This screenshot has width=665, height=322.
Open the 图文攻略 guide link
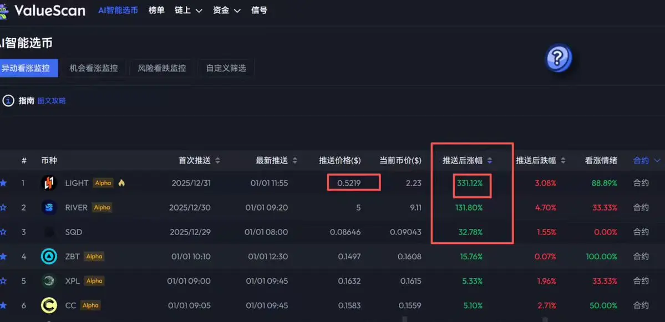click(x=52, y=101)
